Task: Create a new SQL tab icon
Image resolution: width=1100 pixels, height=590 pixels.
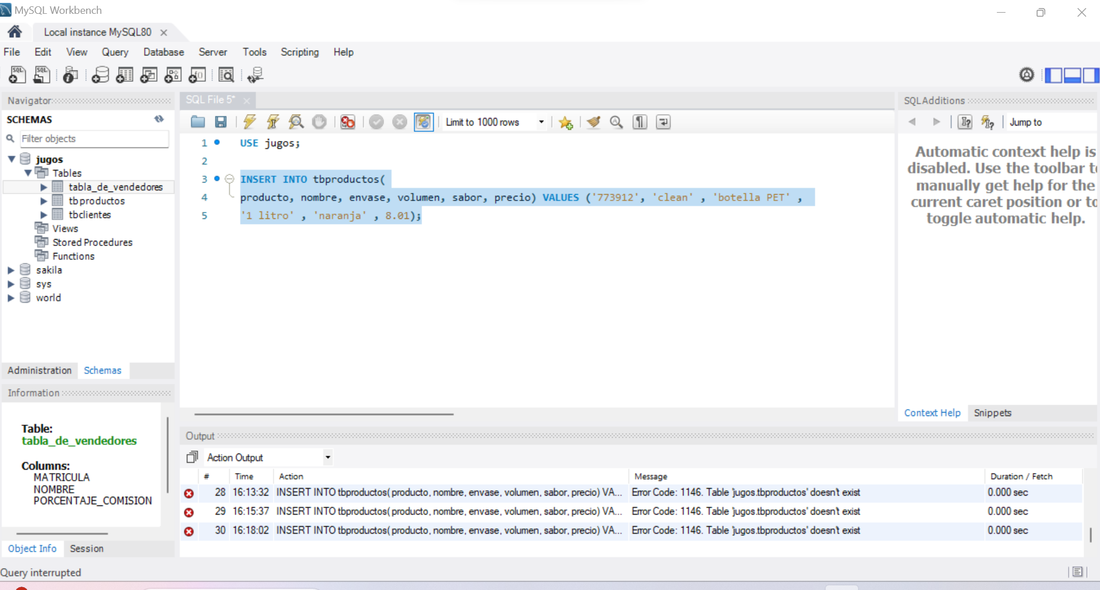Action: click(17, 75)
